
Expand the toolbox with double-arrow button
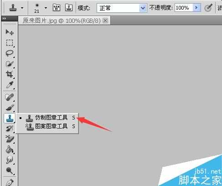4,19
